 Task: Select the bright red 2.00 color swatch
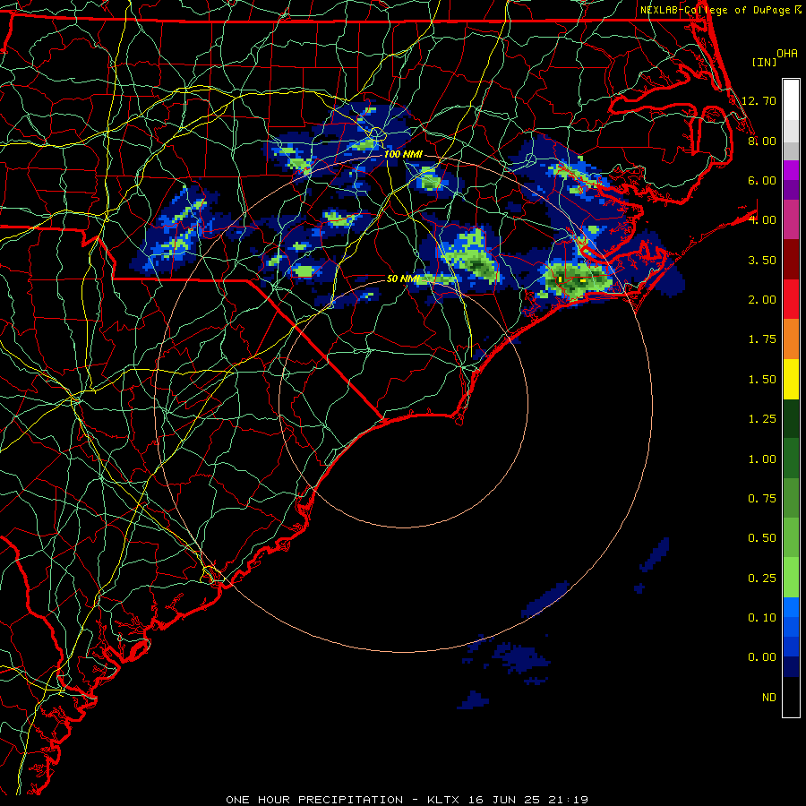[x=791, y=300]
